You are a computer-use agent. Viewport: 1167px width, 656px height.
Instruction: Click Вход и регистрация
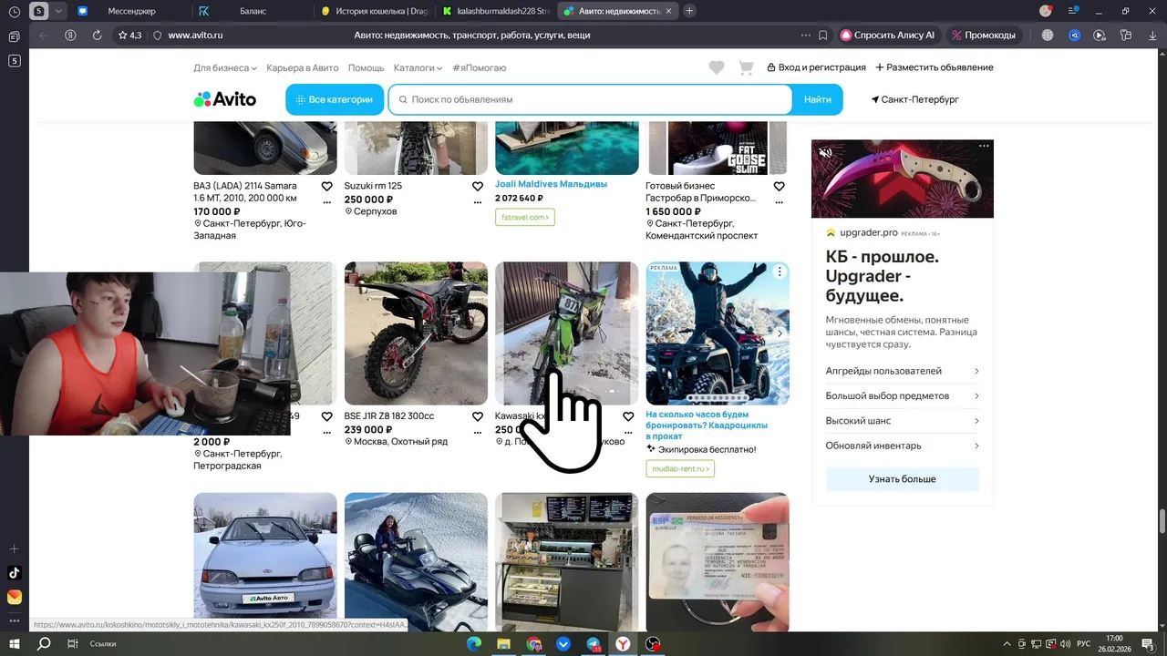pyautogui.click(x=816, y=67)
